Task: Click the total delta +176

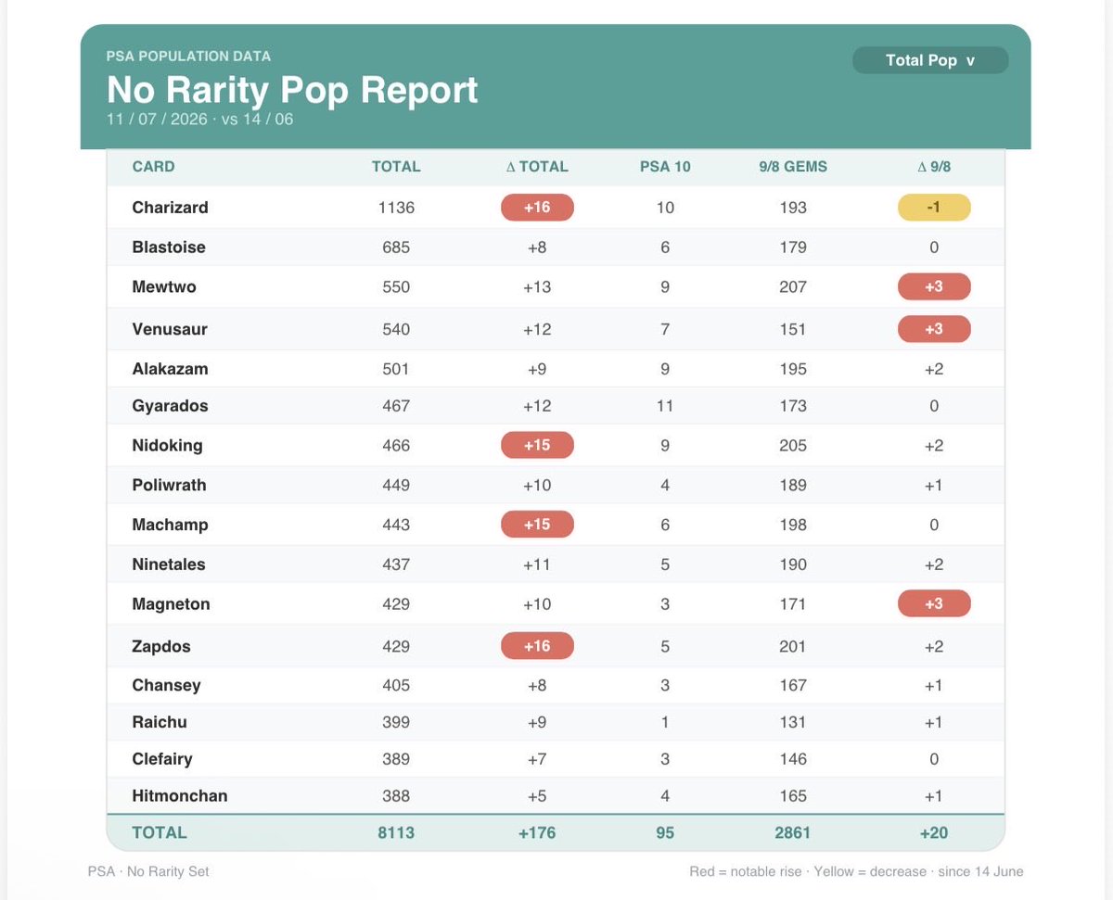Action: [x=537, y=832]
